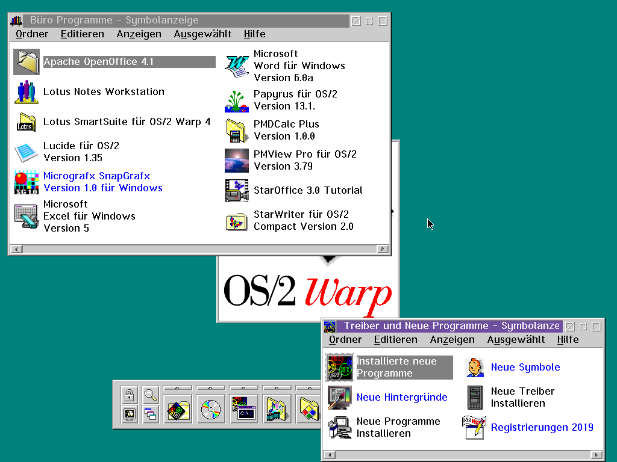Open Ausgewählt menu in Büro Programme window
The image size is (617, 462).
202,34
